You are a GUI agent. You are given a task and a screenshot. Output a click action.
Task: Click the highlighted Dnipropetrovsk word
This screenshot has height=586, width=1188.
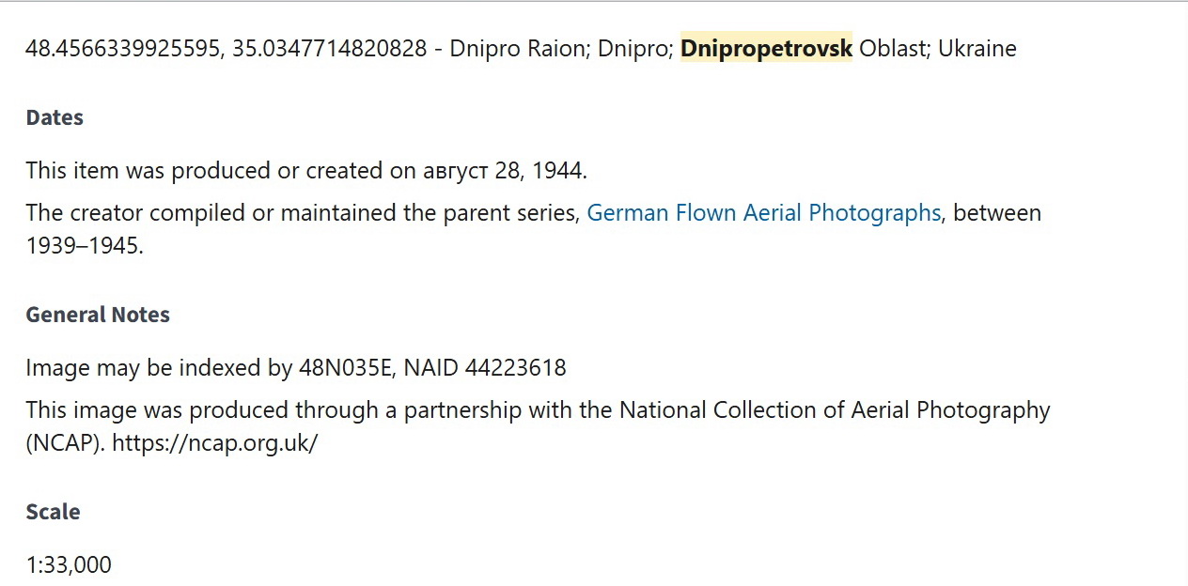[766, 49]
